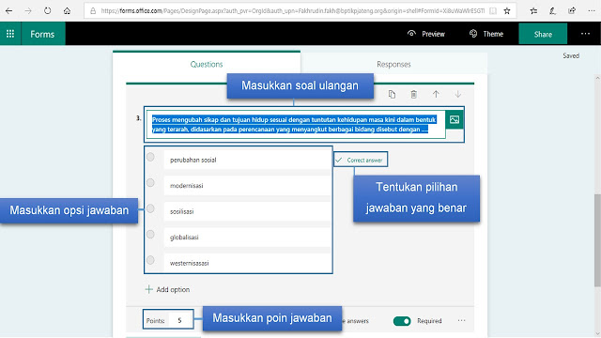Click the green Share button
The image size is (601, 338).
tap(543, 34)
